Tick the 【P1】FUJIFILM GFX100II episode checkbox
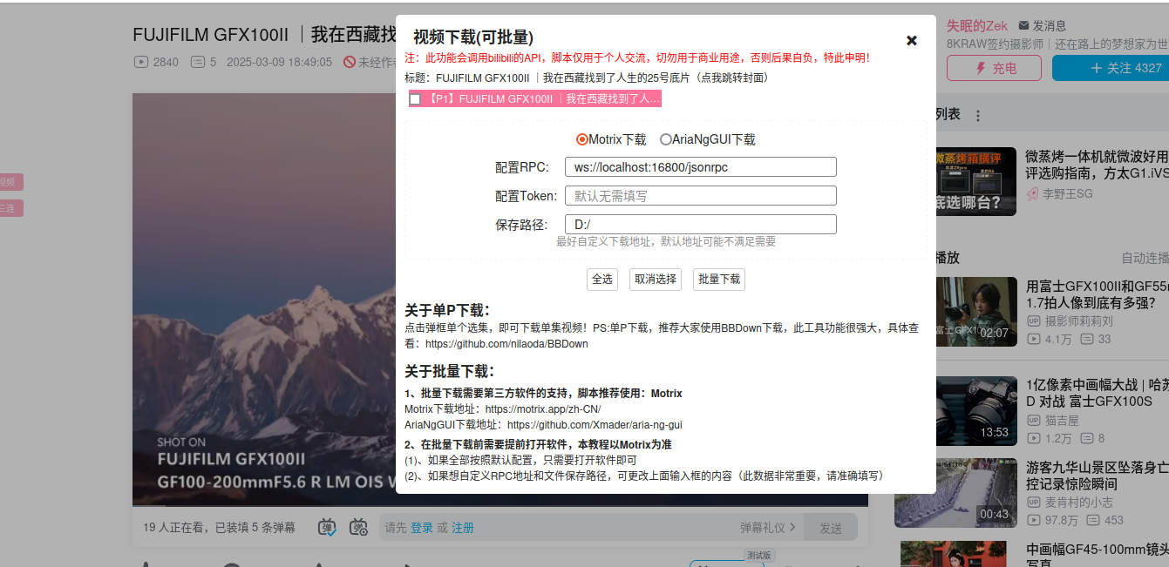 pyautogui.click(x=415, y=99)
